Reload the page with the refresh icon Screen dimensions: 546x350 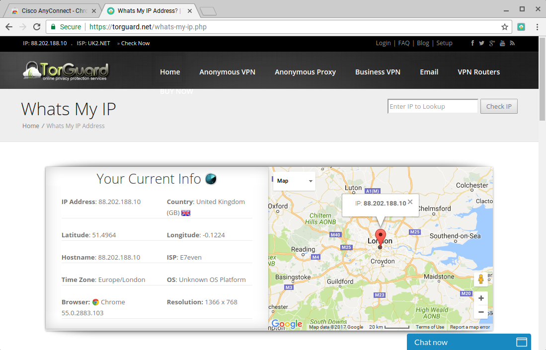(x=37, y=27)
